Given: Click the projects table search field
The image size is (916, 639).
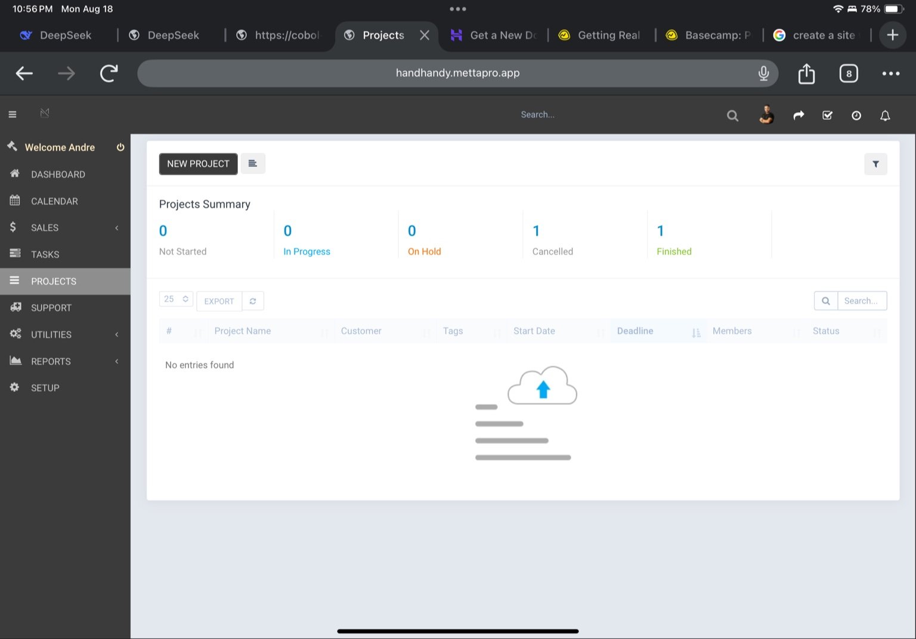Looking at the screenshot, I should point(861,301).
